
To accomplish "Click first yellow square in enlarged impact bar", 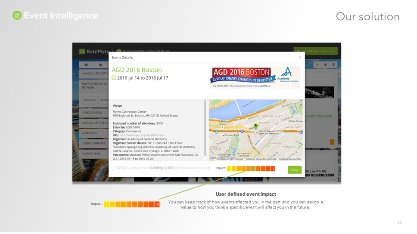I will coord(106,204).
